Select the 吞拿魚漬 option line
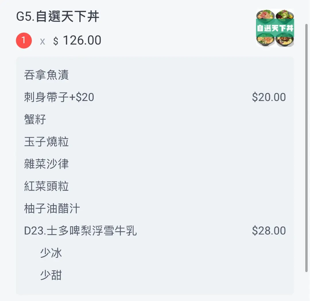 pyautogui.click(x=46, y=75)
